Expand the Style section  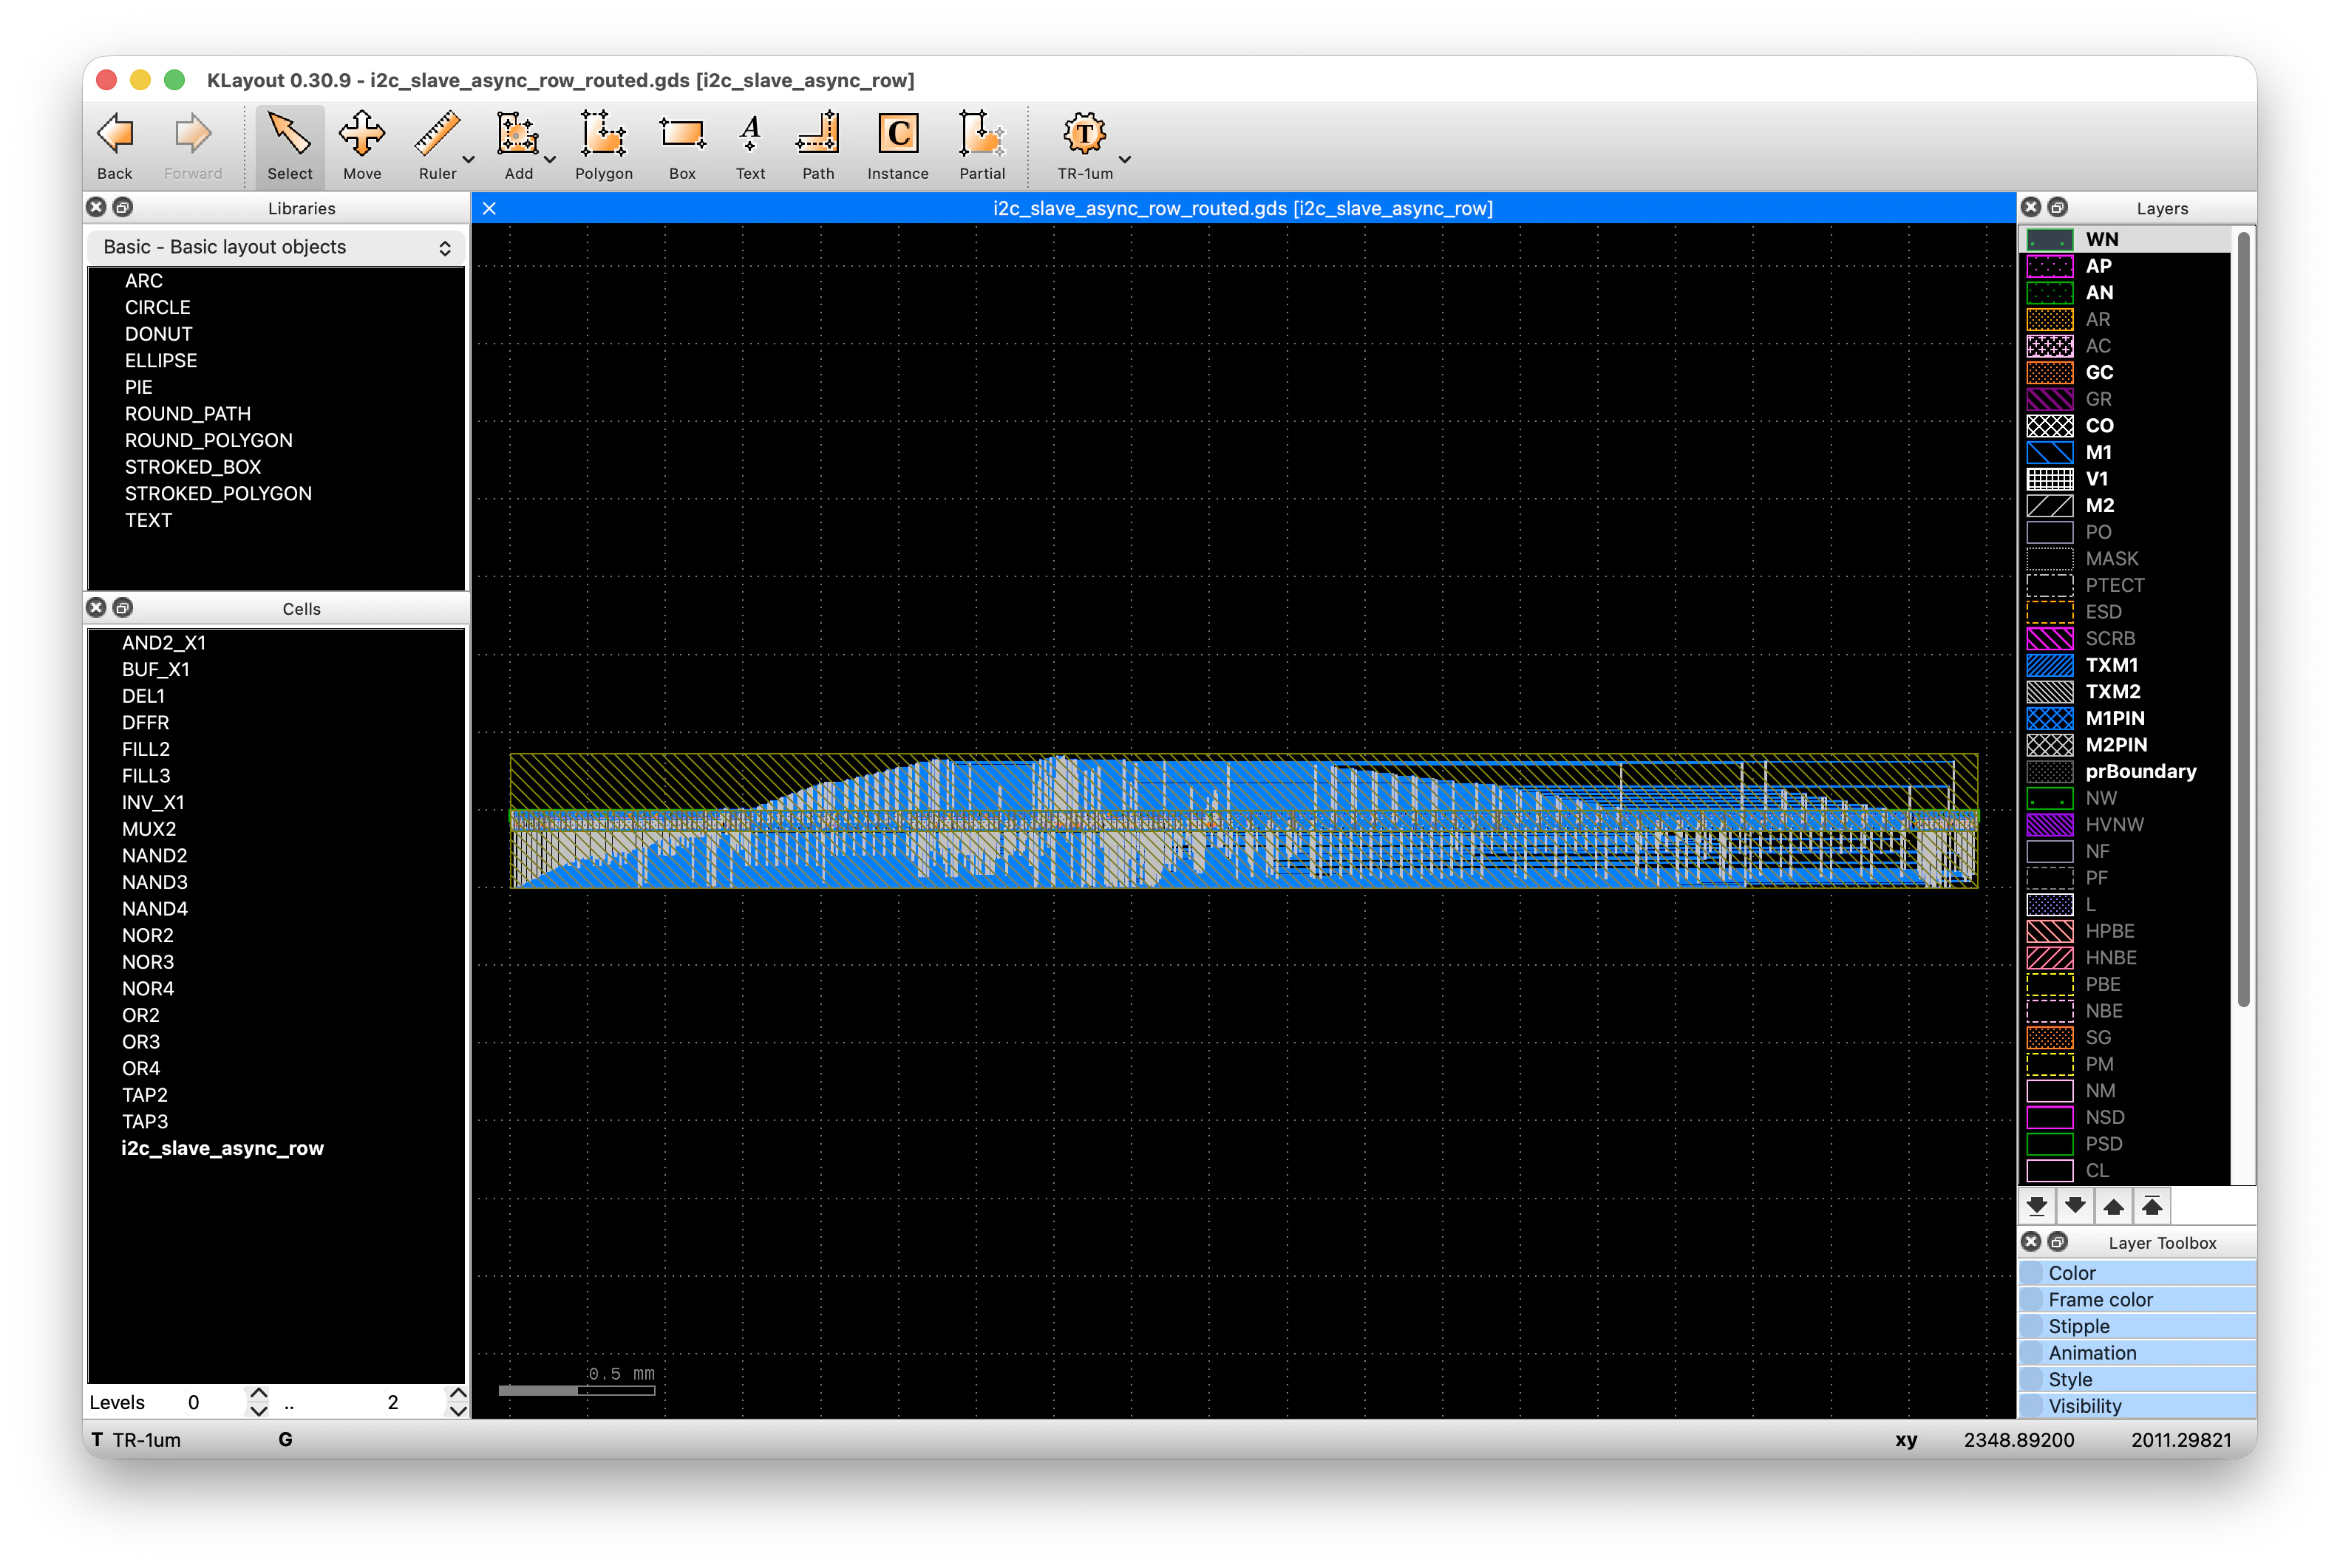point(2137,1379)
